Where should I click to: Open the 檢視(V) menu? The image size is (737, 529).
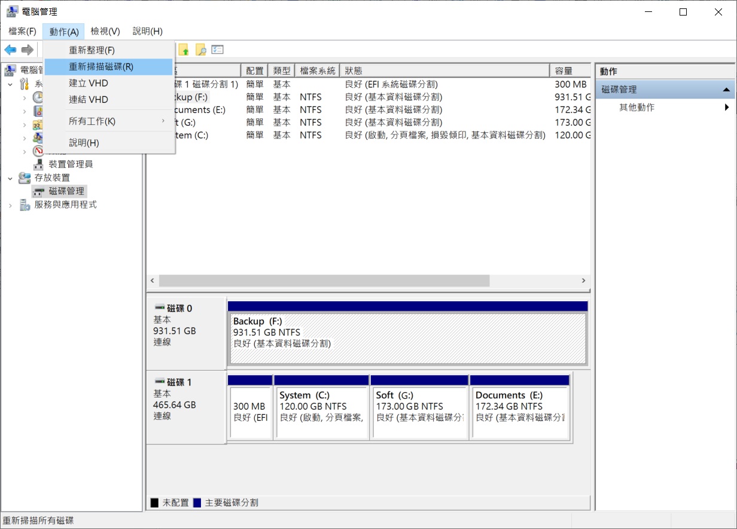tap(105, 31)
